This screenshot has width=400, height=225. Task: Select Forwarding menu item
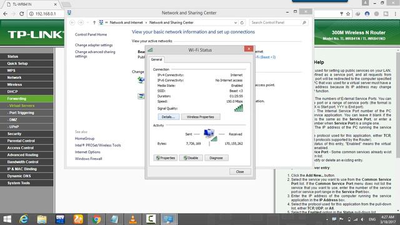click(x=27, y=99)
